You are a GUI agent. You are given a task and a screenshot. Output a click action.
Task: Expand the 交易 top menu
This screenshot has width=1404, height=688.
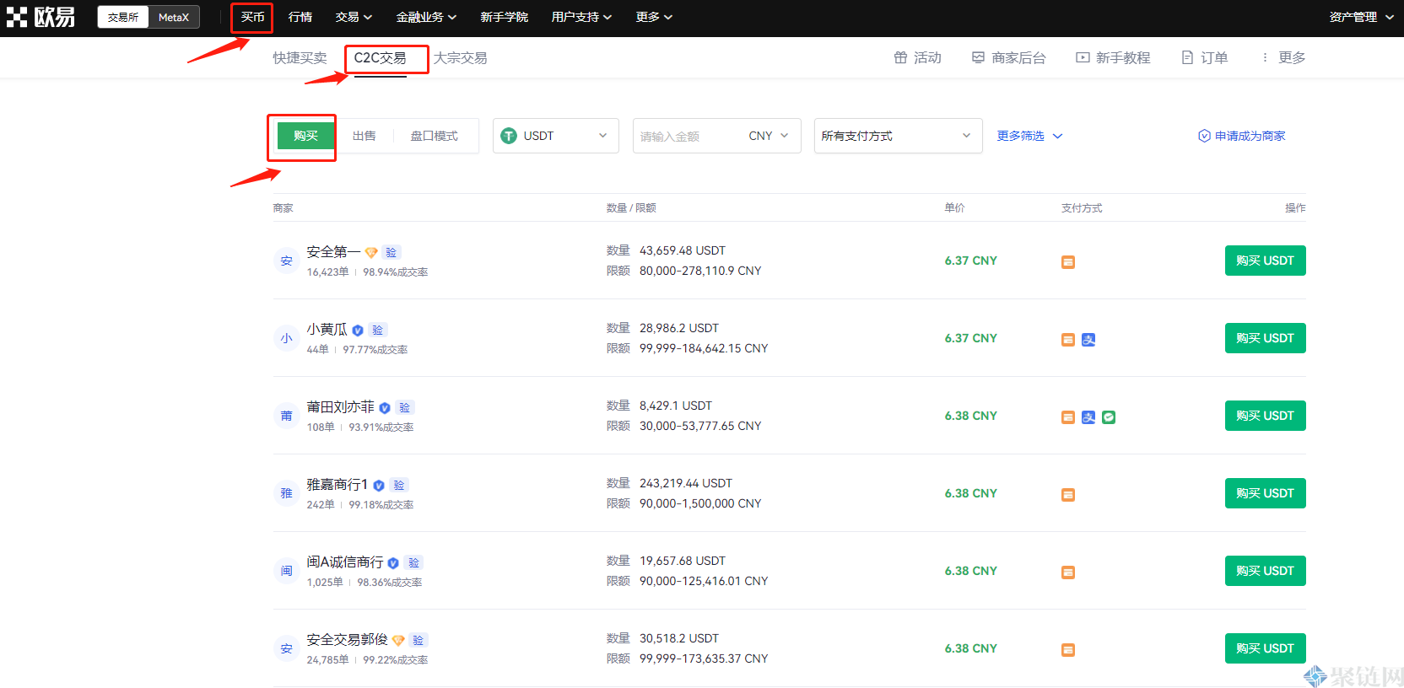coord(354,17)
